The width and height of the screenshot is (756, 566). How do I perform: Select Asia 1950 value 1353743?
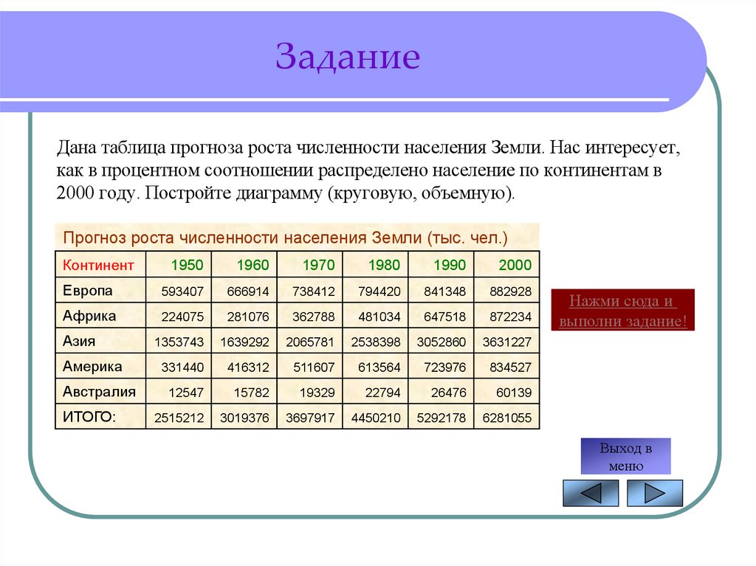(179, 342)
